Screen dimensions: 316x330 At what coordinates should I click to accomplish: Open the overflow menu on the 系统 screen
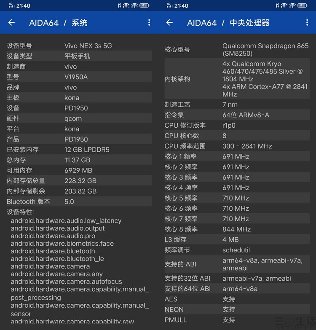tap(149, 22)
